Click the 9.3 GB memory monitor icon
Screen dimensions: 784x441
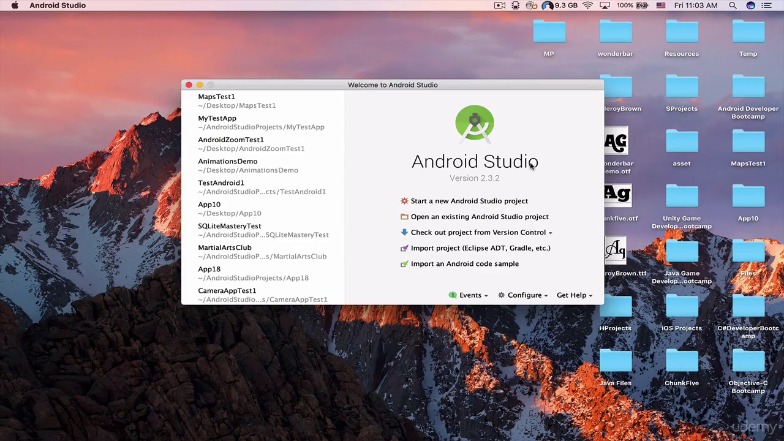tap(560, 6)
